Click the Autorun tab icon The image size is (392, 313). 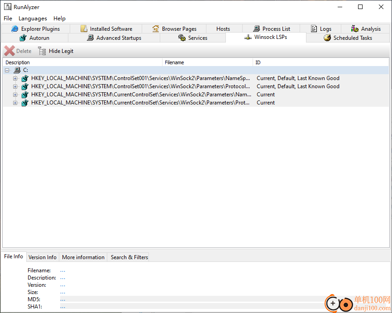tap(23, 38)
